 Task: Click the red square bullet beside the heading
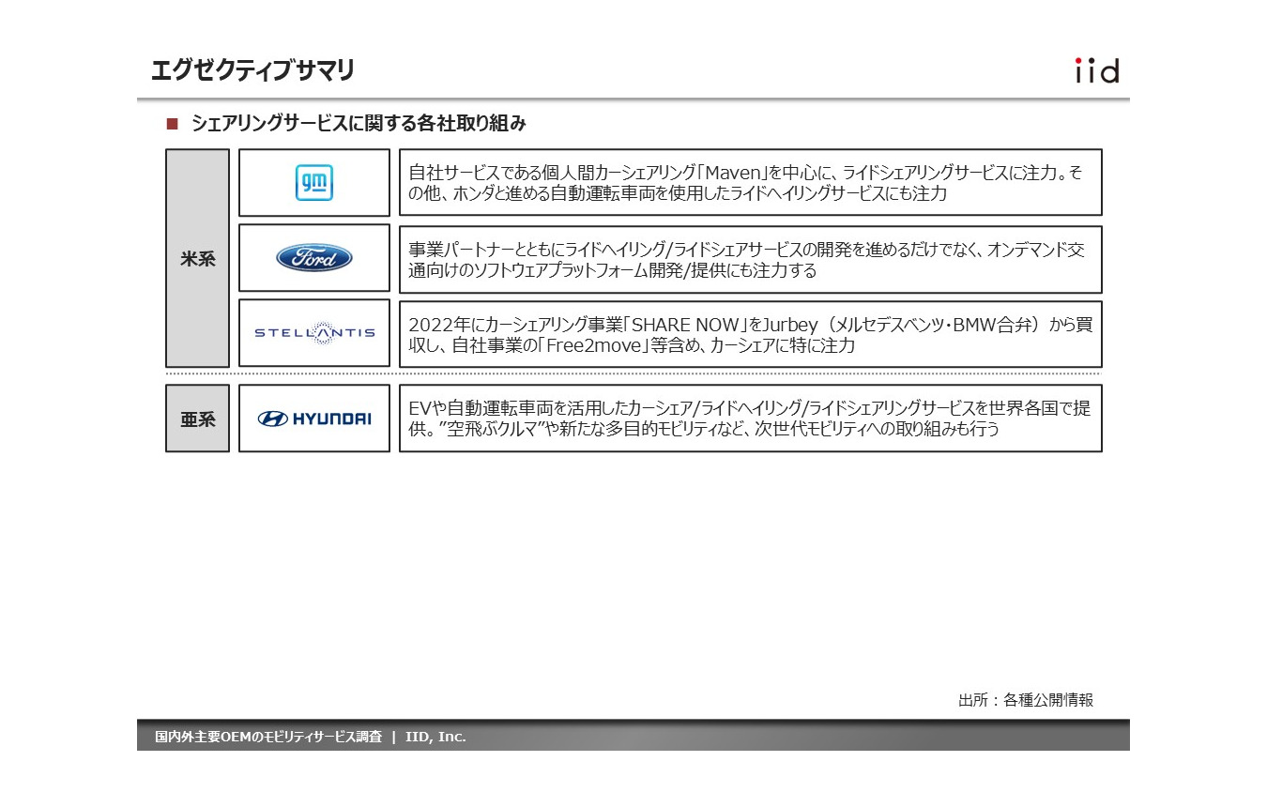click(x=172, y=124)
